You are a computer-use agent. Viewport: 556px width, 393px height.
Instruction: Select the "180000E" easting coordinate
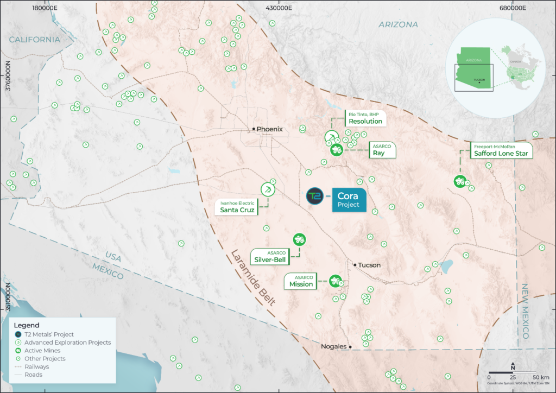(x=45, y=8)
